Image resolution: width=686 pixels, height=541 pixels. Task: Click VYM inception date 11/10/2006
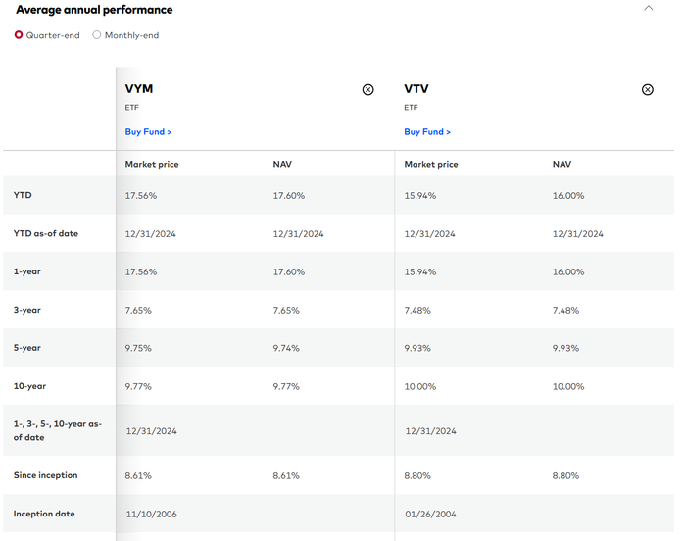click(x=151, y=514)
